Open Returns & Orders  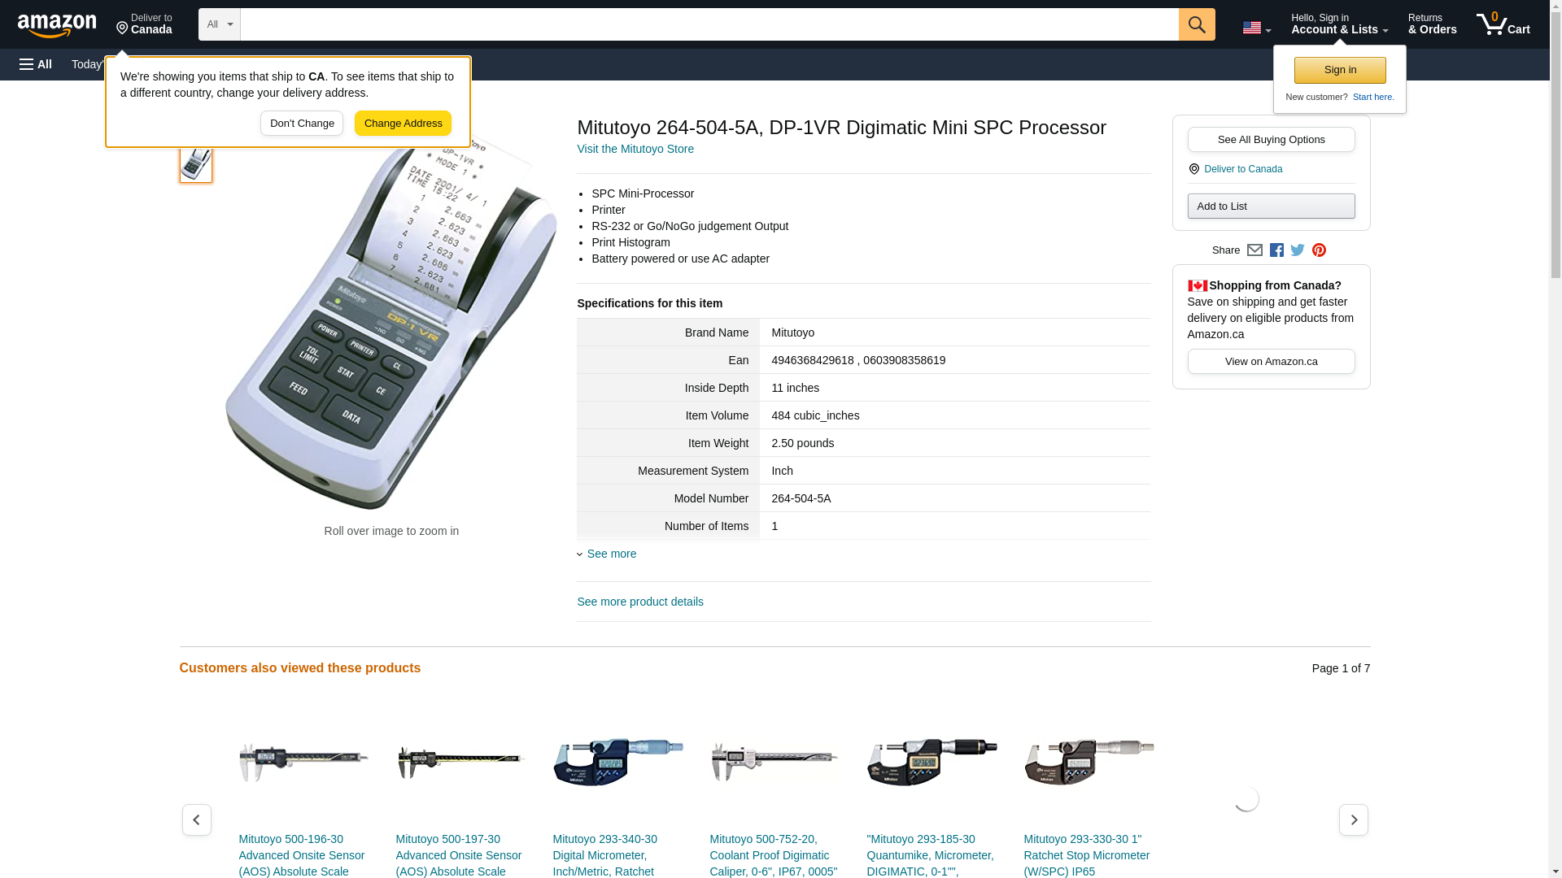[x=1432, y=24]
